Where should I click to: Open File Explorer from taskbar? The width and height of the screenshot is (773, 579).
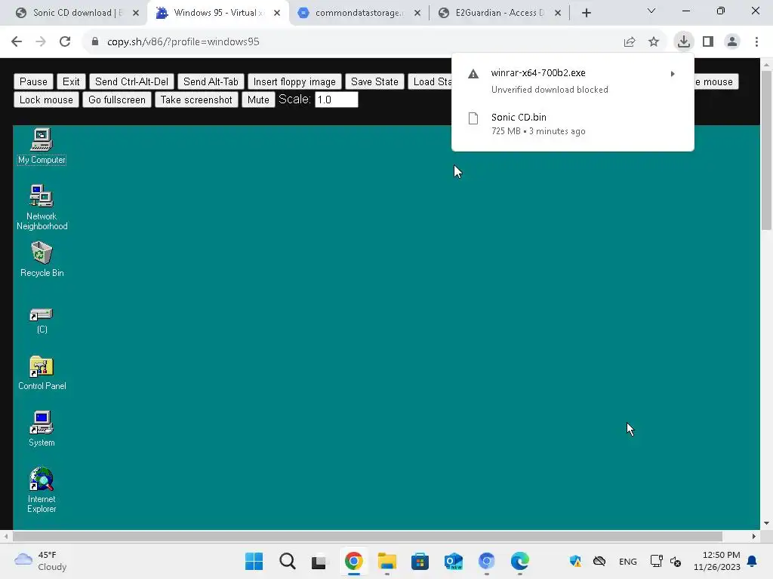click(x=387, y=561)
